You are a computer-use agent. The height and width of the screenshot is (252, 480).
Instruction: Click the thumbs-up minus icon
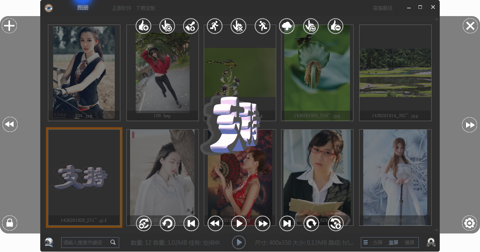335,27
